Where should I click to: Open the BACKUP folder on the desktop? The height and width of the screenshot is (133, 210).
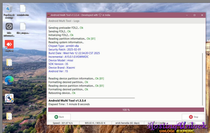(x=9, y=63)
